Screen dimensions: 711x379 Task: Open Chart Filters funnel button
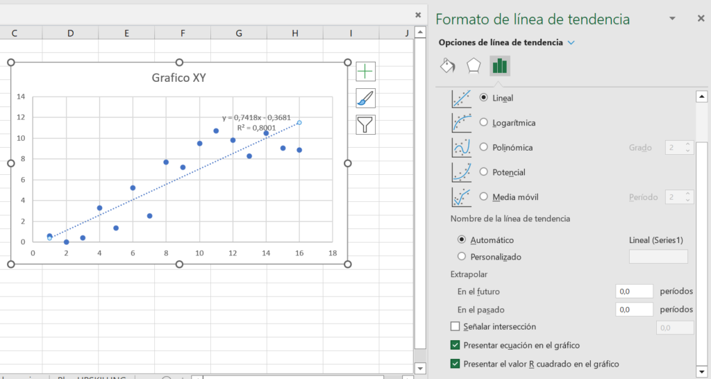pyautogui.click(x=365, y=124)
